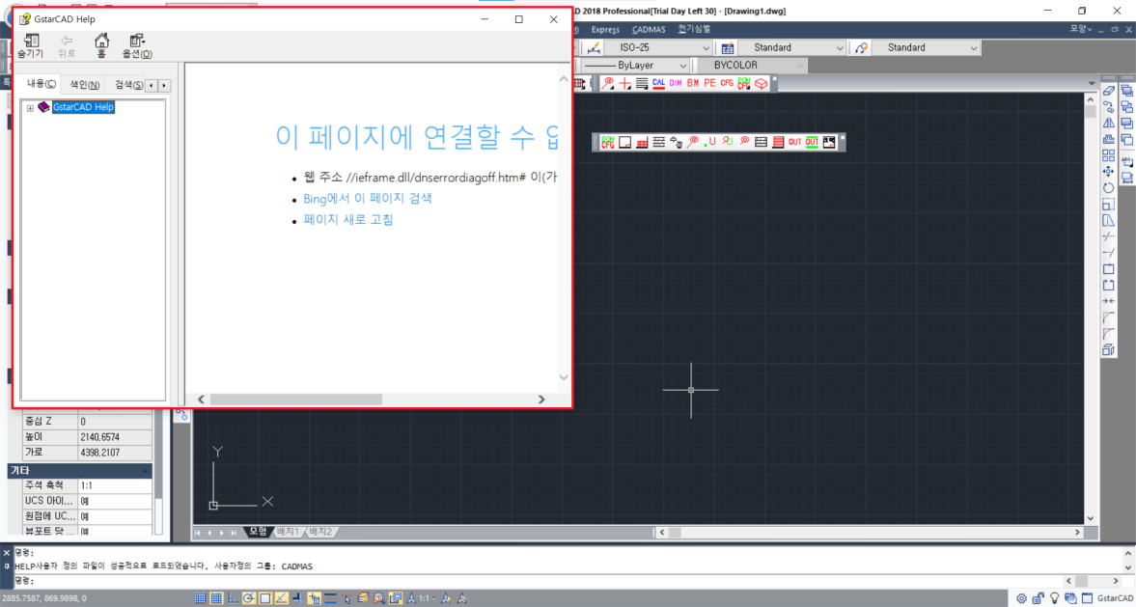The width and height of the screenshot is (1136, 607).
Task: Select the Scale tool
Action: (1108, 205)
